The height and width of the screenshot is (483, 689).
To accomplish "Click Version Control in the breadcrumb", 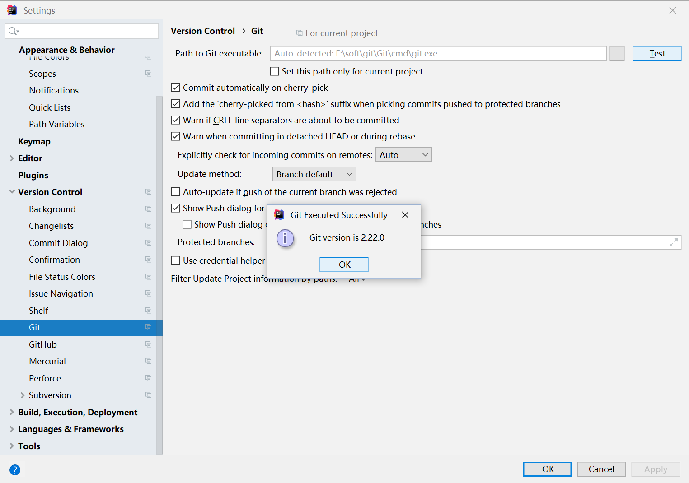I will 203,31.
